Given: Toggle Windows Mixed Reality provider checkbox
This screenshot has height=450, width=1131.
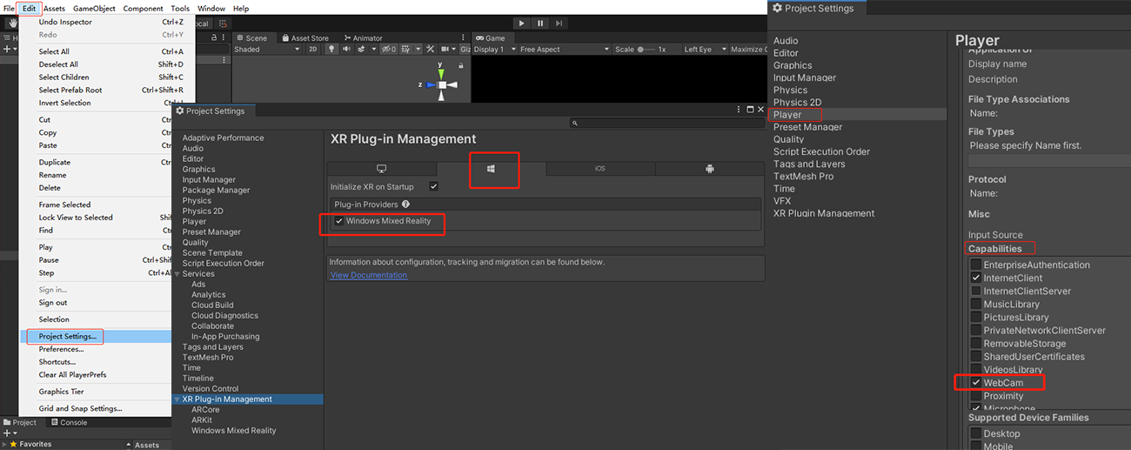Looking at the screenshot, I should click(339, 221).
